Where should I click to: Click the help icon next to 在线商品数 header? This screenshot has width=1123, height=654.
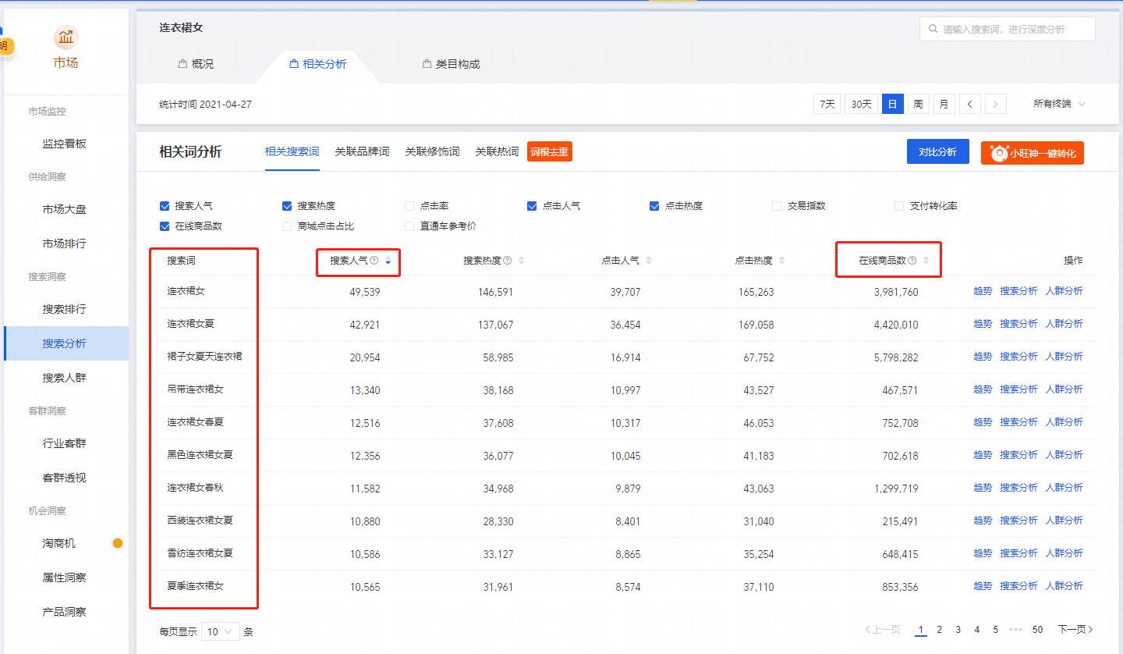click(912, 261)
